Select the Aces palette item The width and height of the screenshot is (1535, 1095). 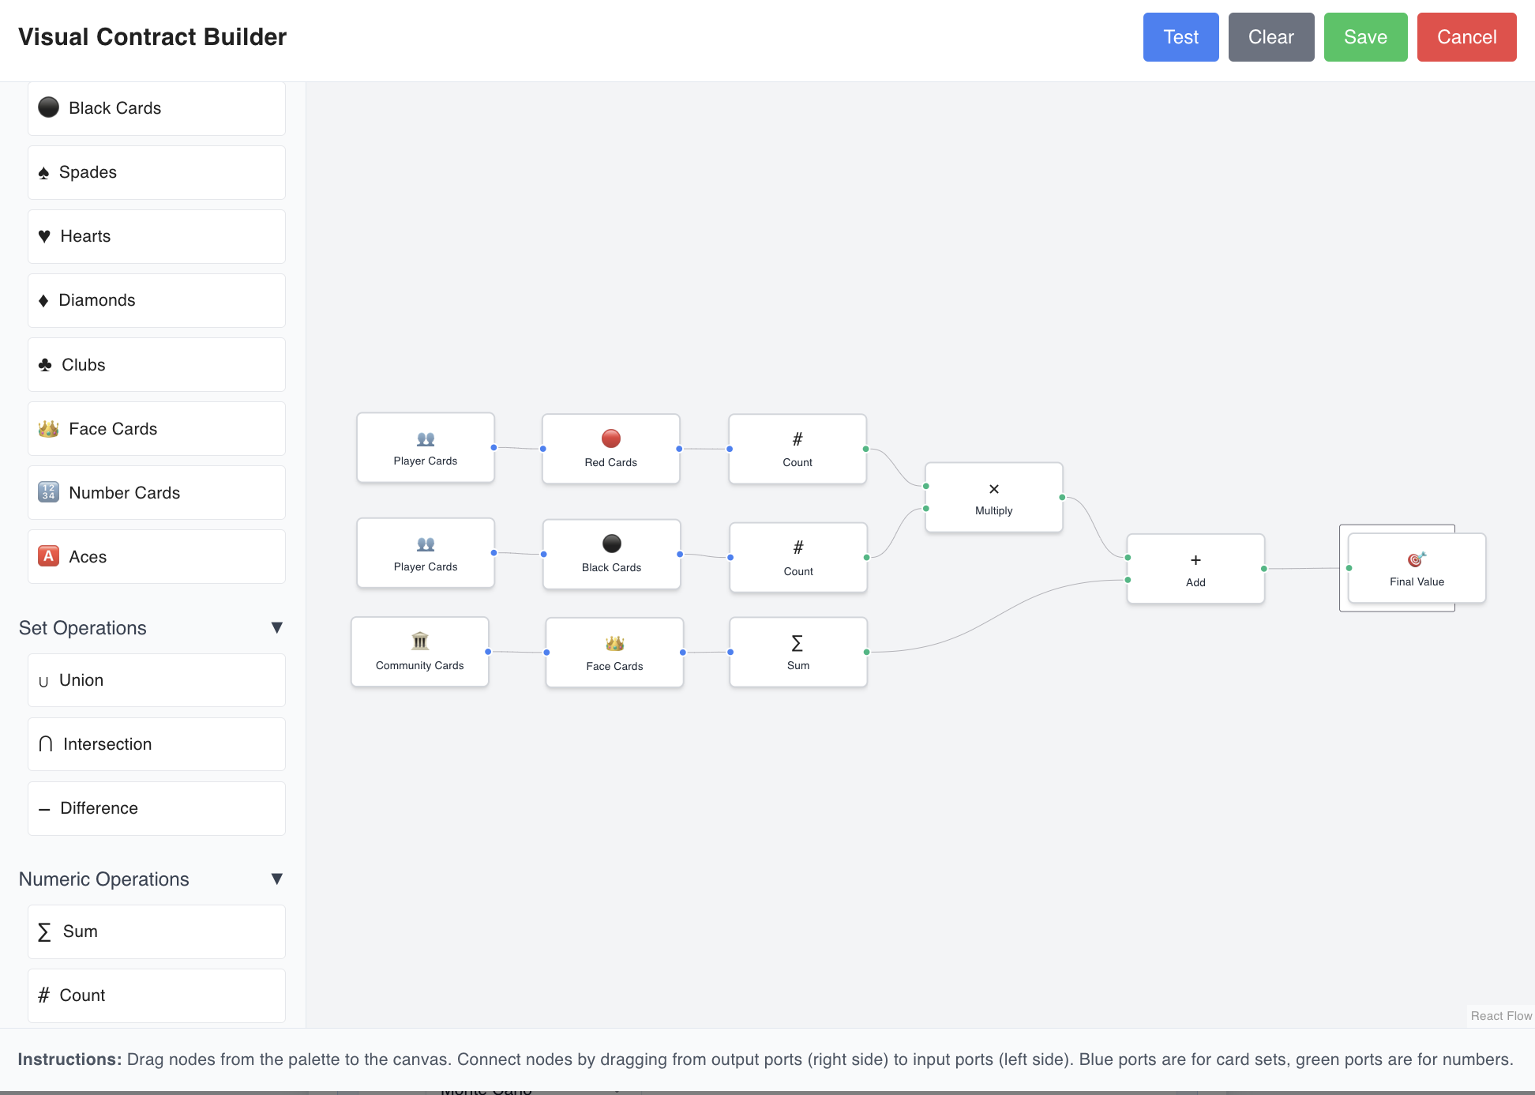coord(156,556)
